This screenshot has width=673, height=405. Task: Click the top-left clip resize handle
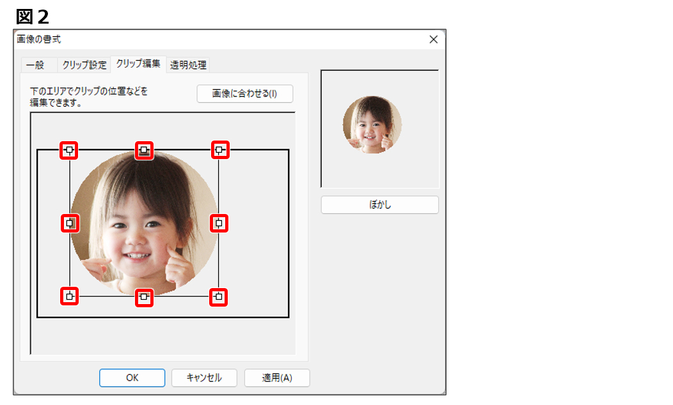coord(69,150)
